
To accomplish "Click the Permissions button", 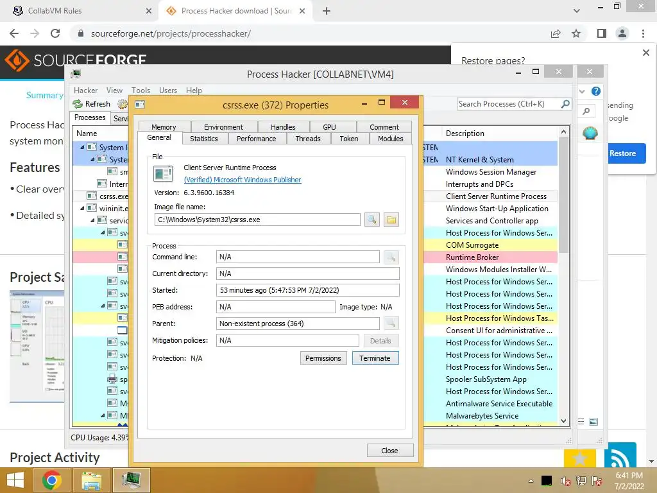I will tap(323, 358).
